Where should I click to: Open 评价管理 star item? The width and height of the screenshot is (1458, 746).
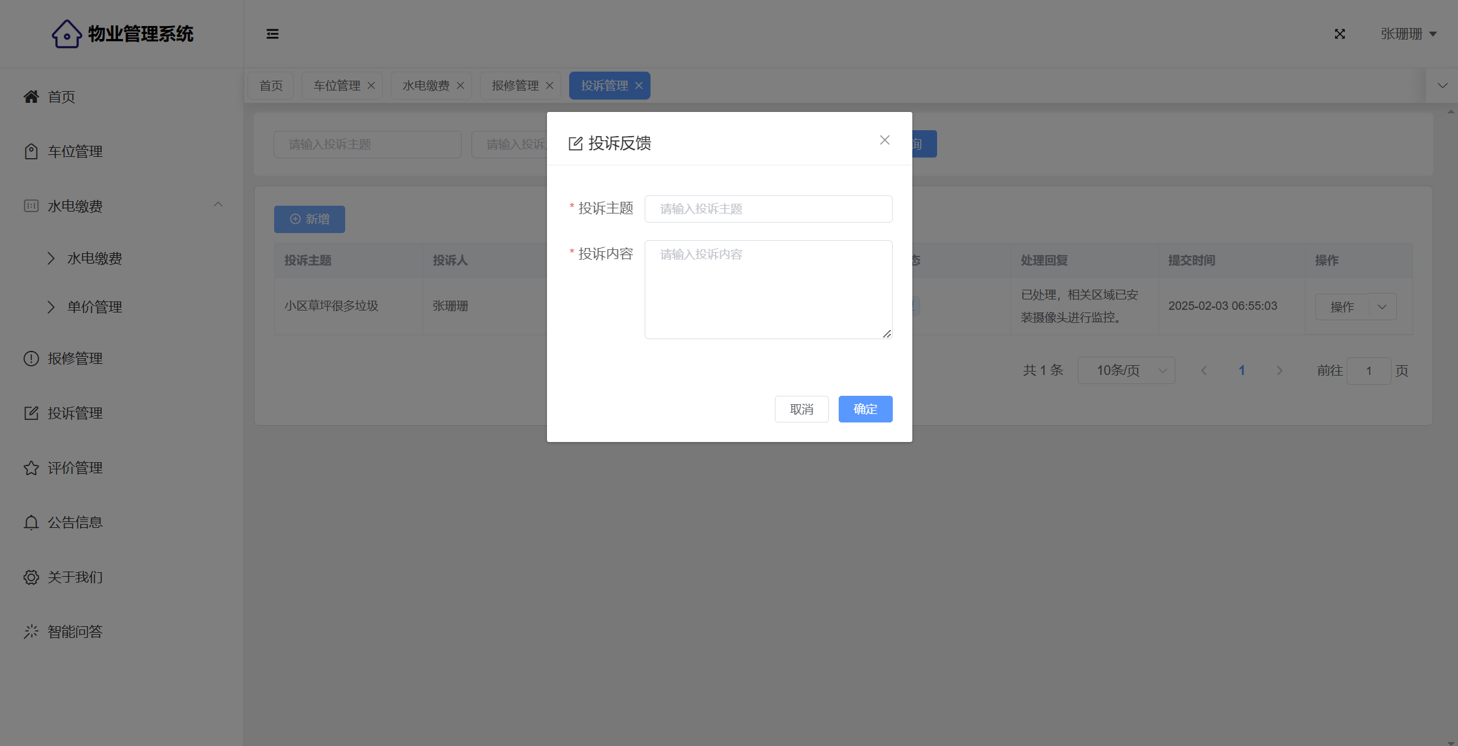click(x=75, y=468)
